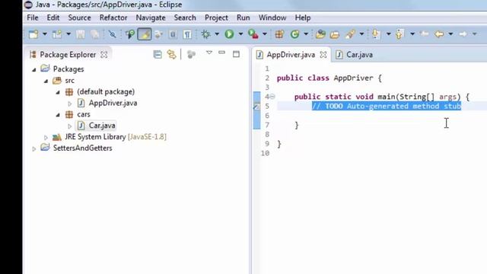This screenshot has height=274, width=487.
Task: Open the Navigate menu
Action: tap(151, 18)
